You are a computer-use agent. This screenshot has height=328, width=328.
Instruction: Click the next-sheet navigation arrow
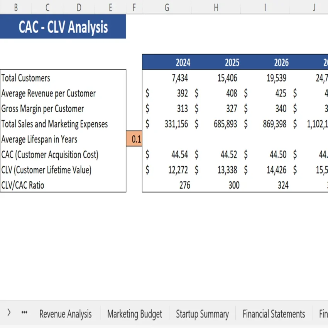8,313
